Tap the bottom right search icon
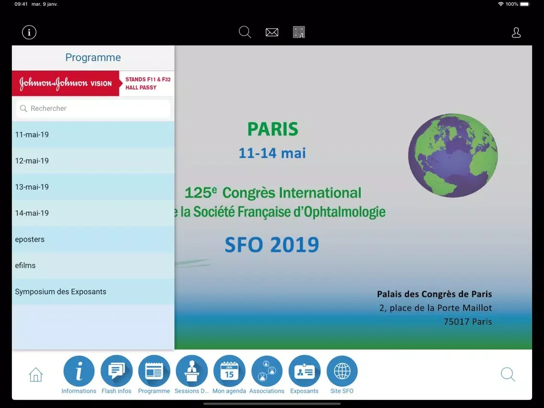544x408 pixels. point(508,374)
